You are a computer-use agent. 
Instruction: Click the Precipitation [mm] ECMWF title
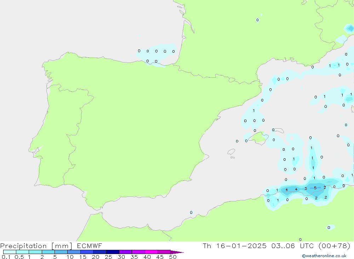click(51, 246)
